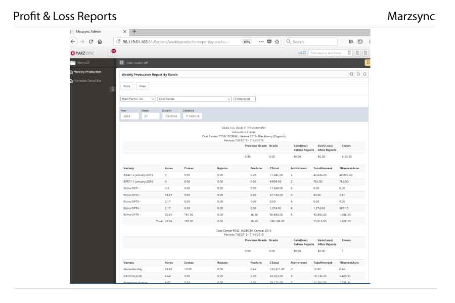Click the Marzsync logo

tap(83, 53)
